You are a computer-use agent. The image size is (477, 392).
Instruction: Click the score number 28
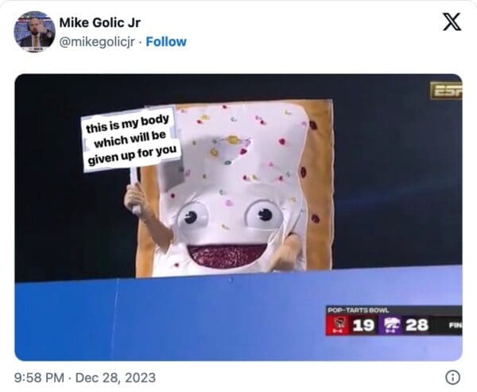pyautogui.click(x=417, y=324)
